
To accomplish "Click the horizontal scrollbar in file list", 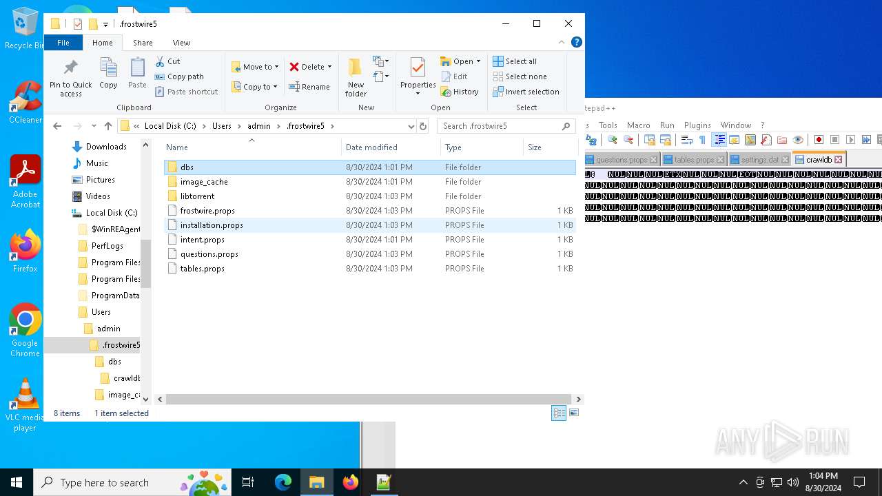I will [369, 399].
